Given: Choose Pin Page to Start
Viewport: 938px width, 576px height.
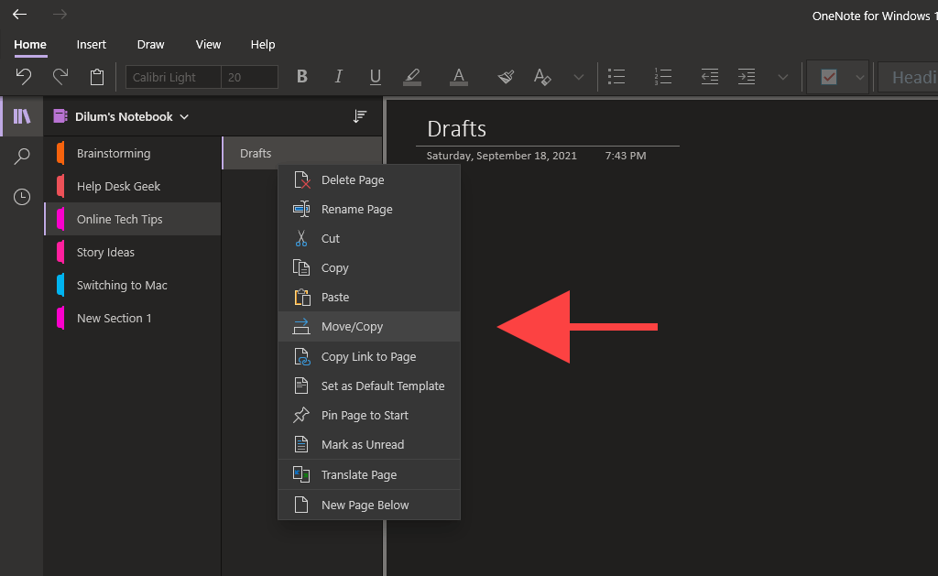Looking at the screenshot, I should [x=369, y=415].
